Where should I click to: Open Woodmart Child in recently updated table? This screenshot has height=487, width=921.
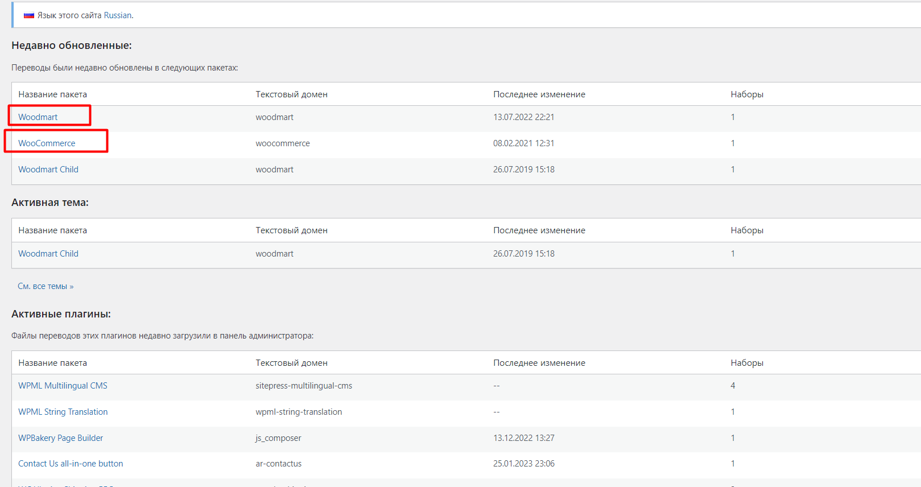[48, 170]
